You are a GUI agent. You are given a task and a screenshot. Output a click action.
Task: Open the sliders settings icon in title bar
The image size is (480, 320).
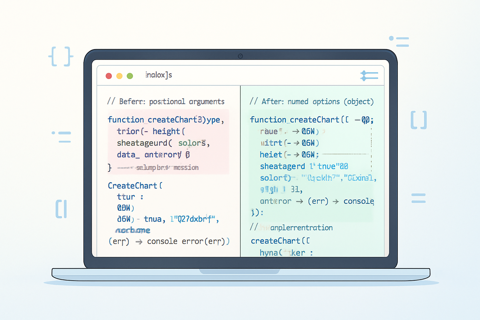pos(369,76)
